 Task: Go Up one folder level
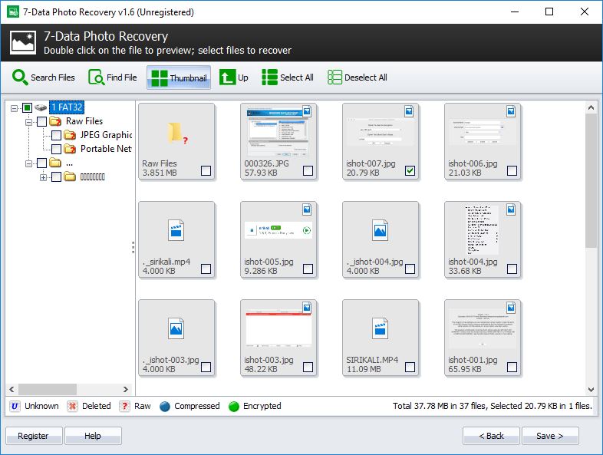(234, 77)
